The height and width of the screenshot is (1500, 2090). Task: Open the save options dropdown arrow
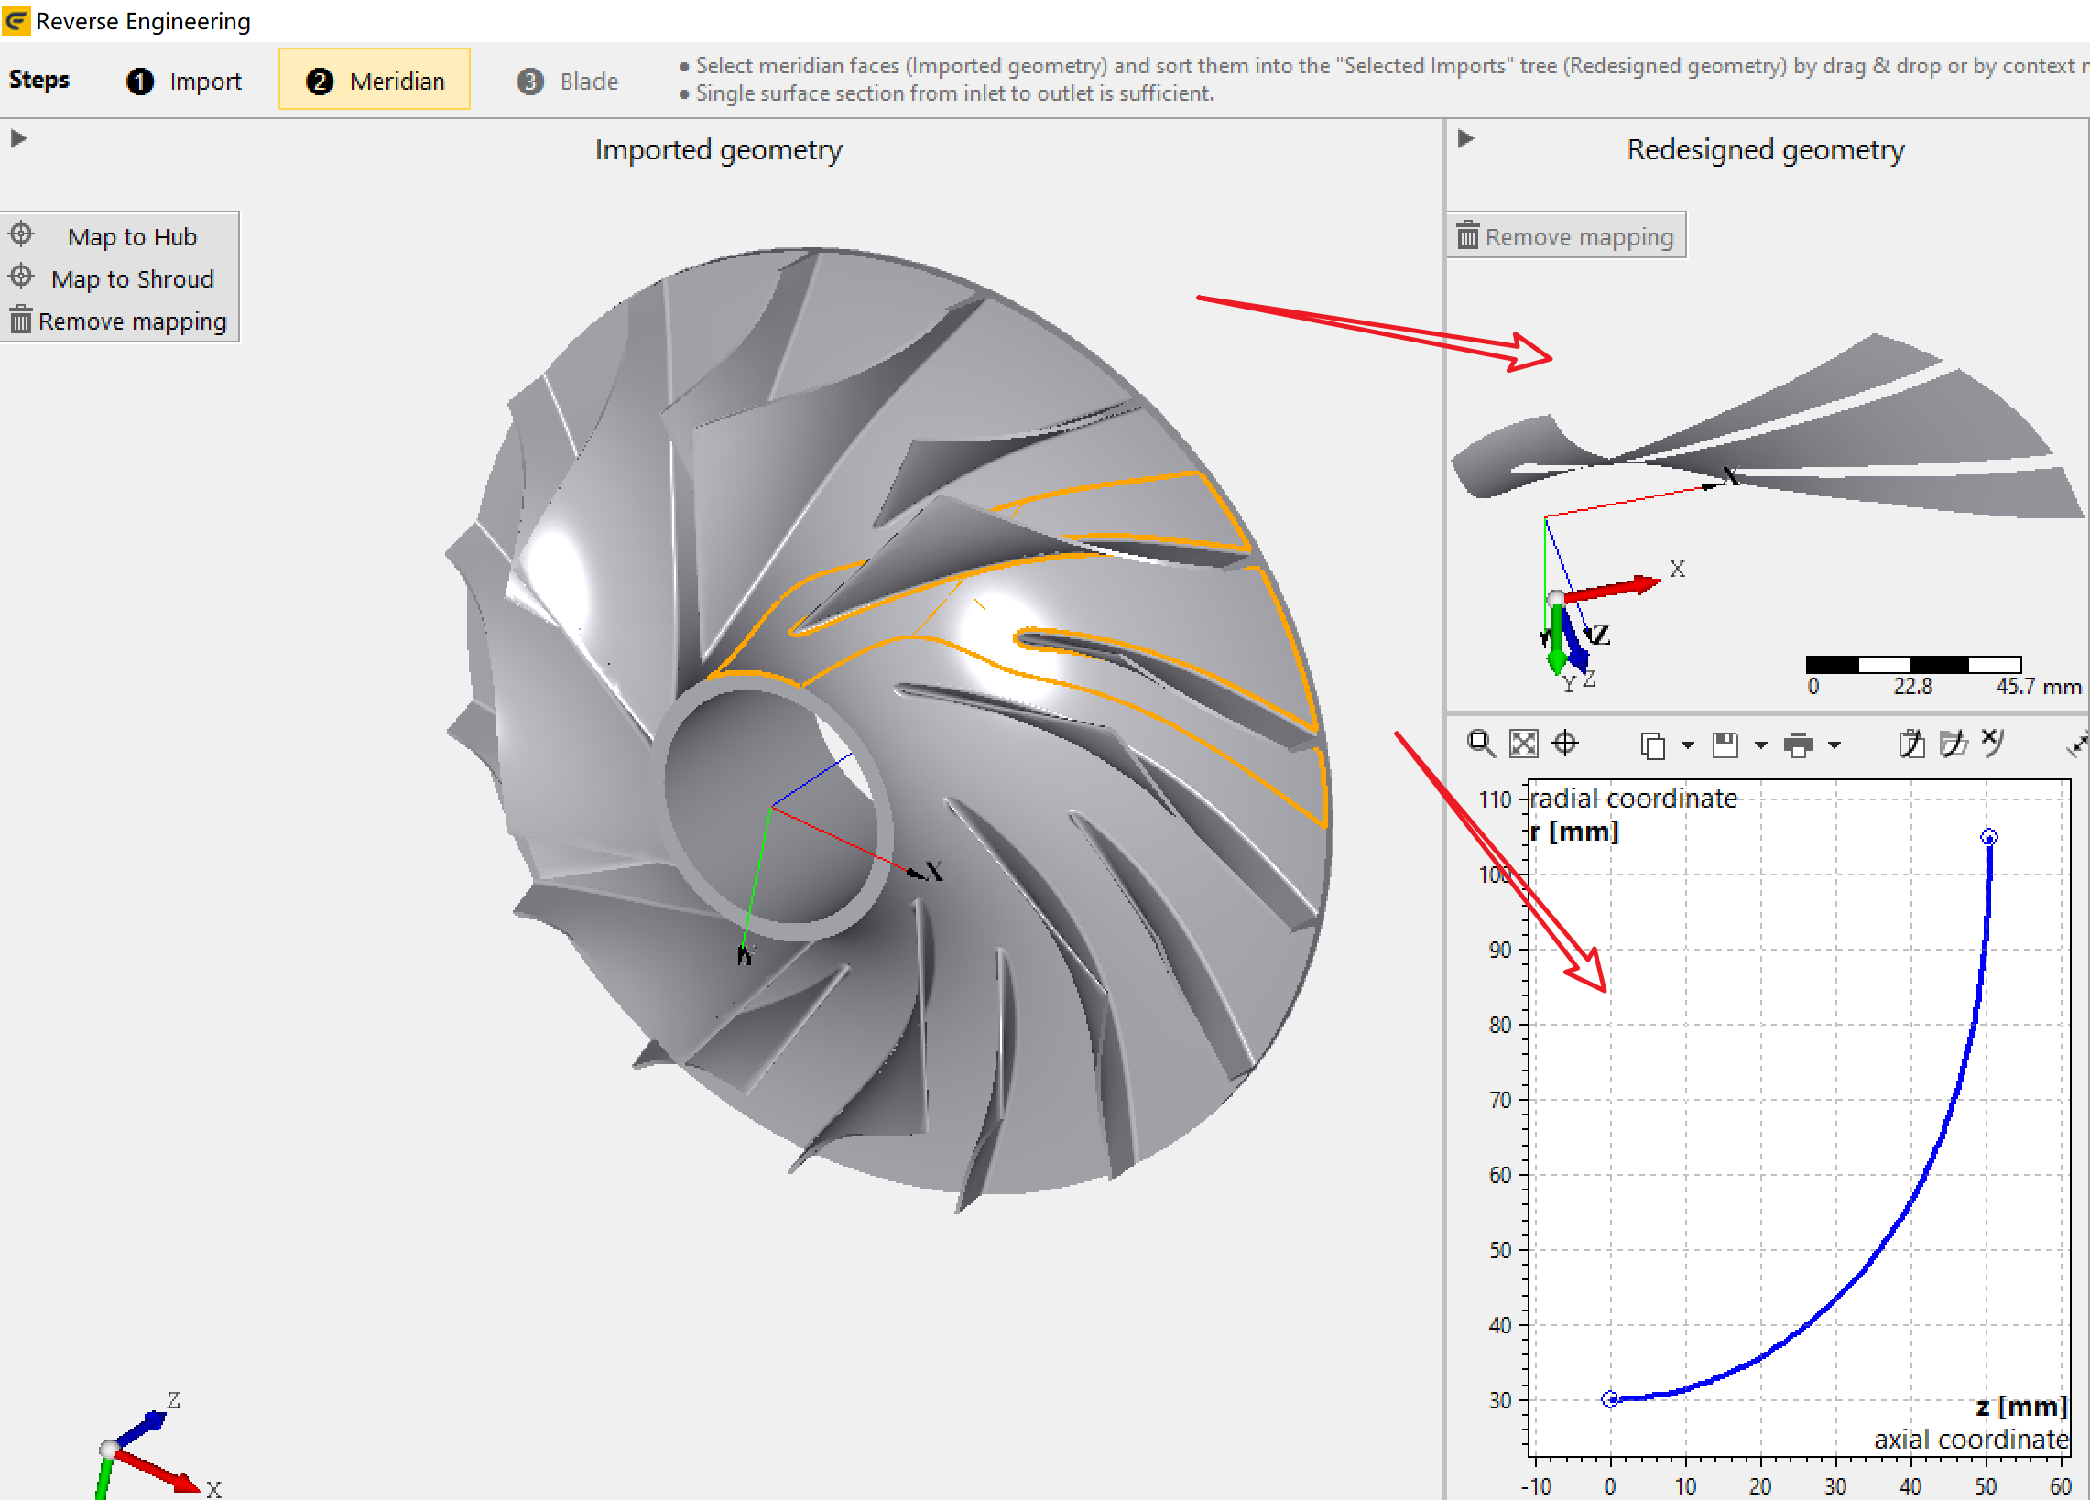pyautogui.click(x=1760, y=745)
